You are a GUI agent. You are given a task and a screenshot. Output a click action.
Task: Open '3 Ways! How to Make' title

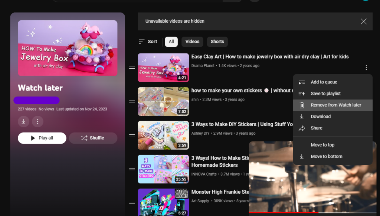(220, 162)
